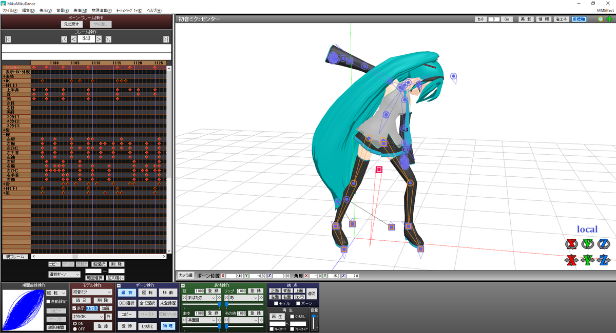The width and height of the screenshot is (616, 333).
Task: Step back one frame with < button
Action: (x=73, y=39)
